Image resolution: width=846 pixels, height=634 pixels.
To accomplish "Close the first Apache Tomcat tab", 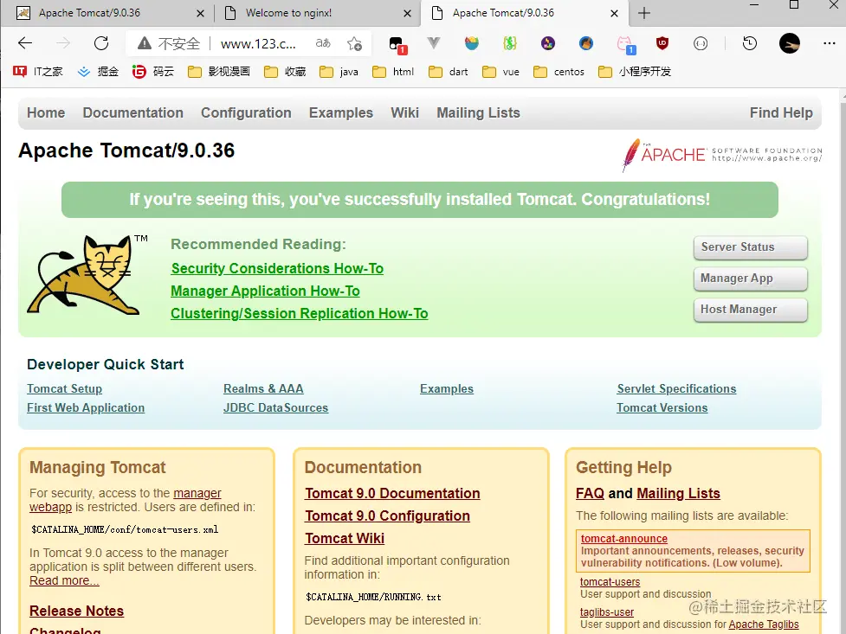I will pyautogui.click(x=200, y=14).
